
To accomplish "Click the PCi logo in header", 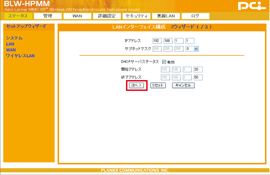I will point(252,6).
